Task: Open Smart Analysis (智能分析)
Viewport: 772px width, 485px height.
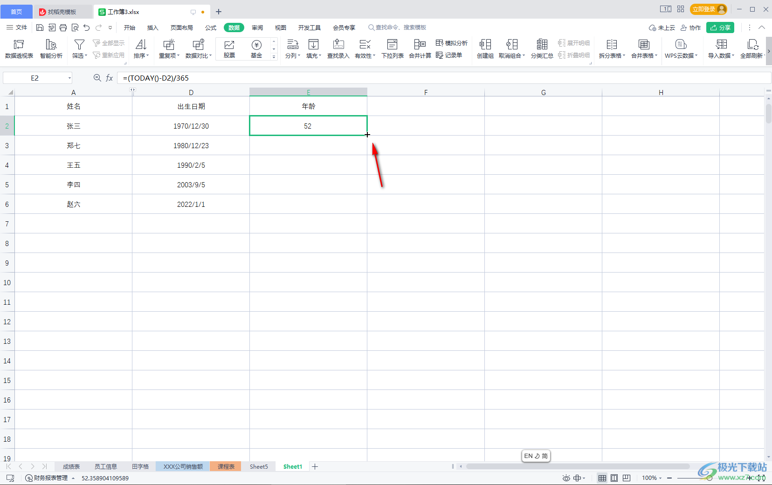Action: point(51,49)
